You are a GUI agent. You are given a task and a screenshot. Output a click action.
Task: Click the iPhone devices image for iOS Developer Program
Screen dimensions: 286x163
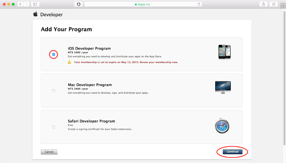click(224, 52)
